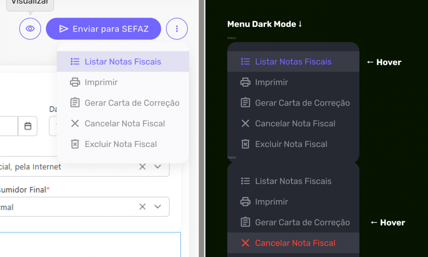Image resolution: width=428 pixels, height=257 pixels.
Task: Select Gerar Carta de Correção in bottom dark menu
Action: click(302, 222)
